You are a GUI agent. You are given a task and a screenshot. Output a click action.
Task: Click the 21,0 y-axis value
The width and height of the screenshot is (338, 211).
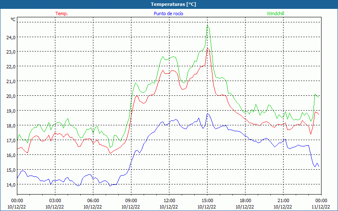[x=11, y=81]
